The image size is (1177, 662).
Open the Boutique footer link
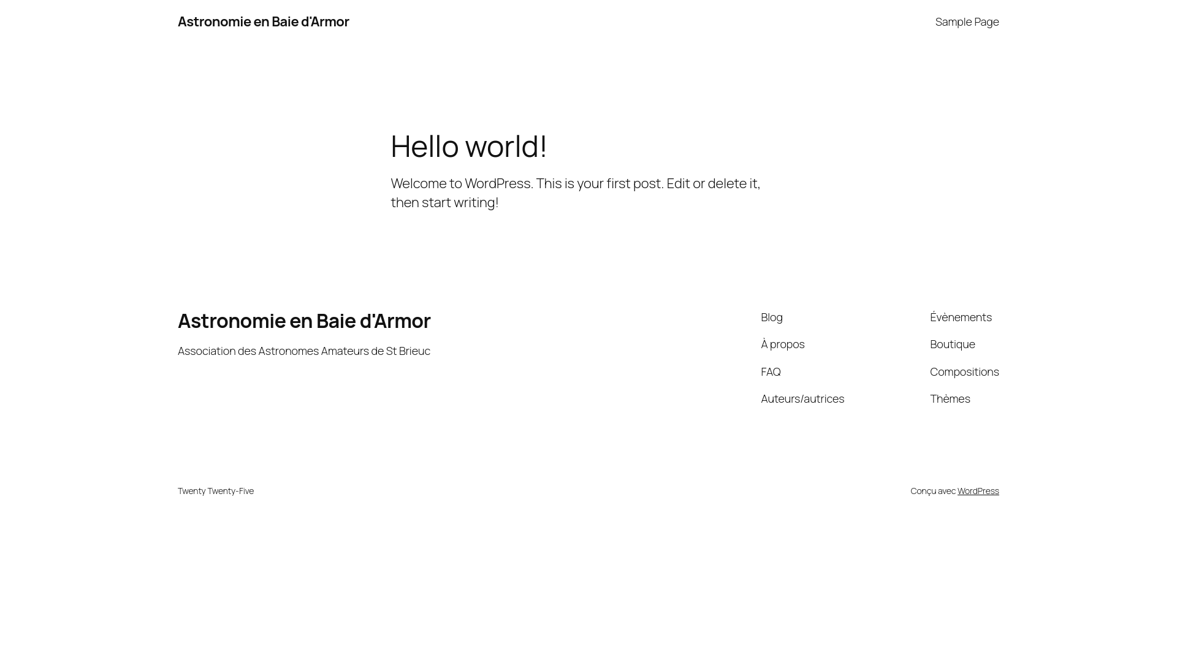[x=952, y=344]
